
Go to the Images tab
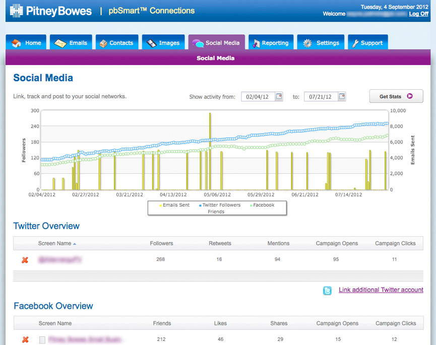(163, 42)
